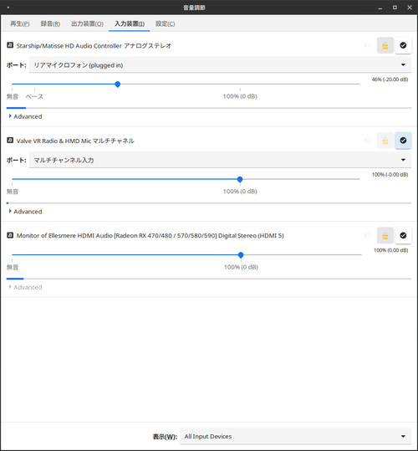This screenshot has width=418, height=451.
Task: Toggle channel lock for Monitor of Ellesmere HDMI Audio
Action: pyautogui.click(x=385, y=235)
